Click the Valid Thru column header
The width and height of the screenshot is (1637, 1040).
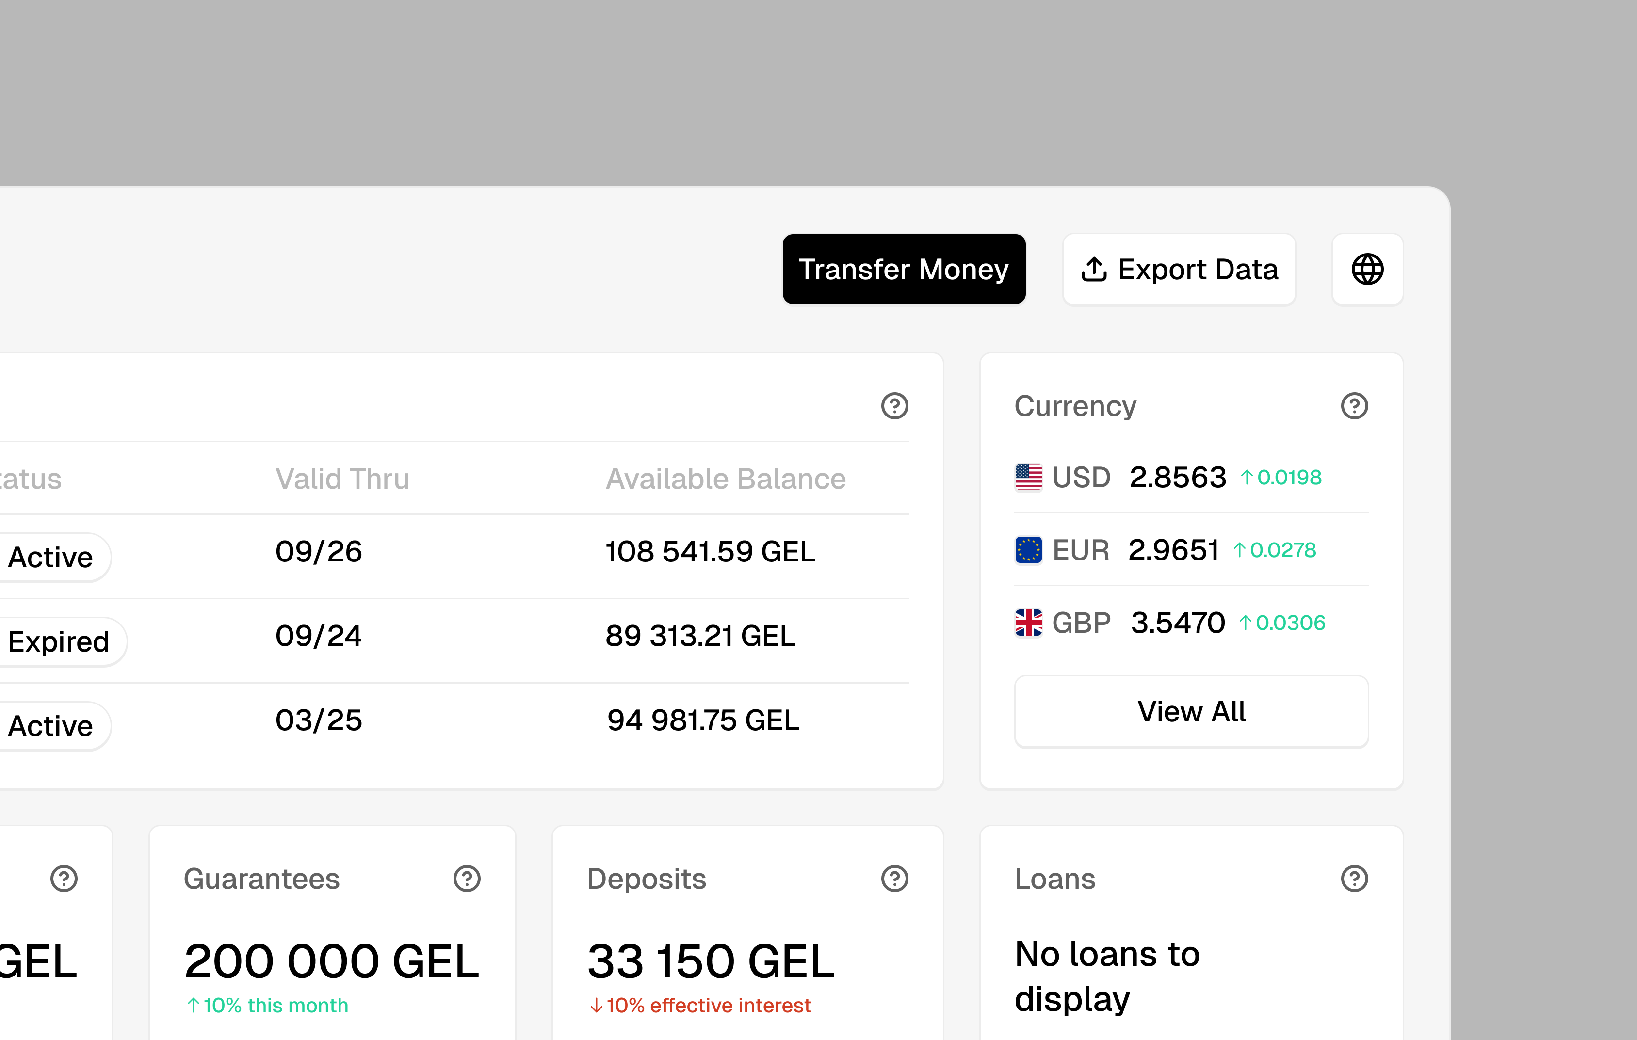click(x=342, y=479)
